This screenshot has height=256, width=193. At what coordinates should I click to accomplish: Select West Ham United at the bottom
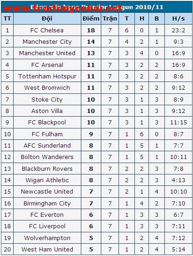47,250
